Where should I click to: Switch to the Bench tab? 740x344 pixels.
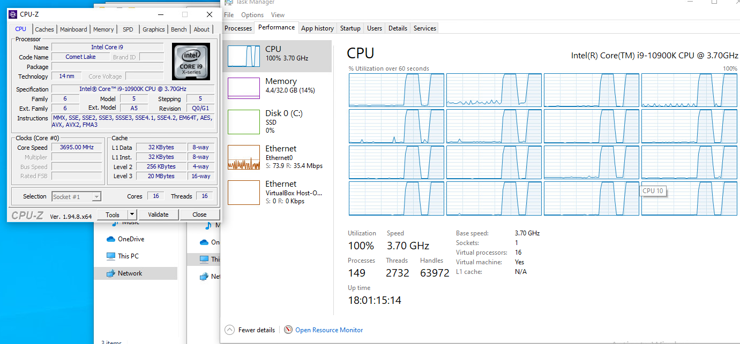[x=179, y=29]
